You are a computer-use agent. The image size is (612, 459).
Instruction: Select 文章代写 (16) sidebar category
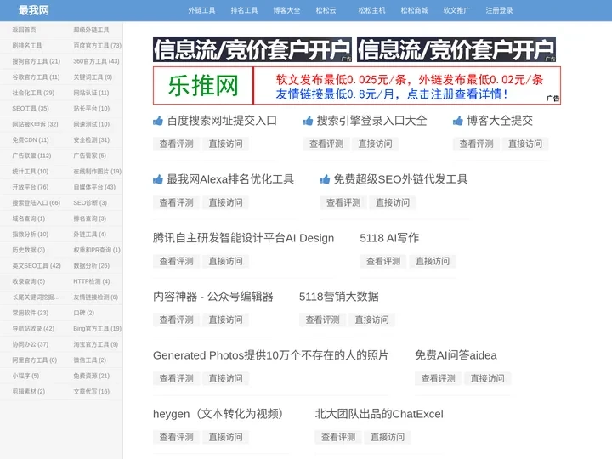[x=91, y=392]
